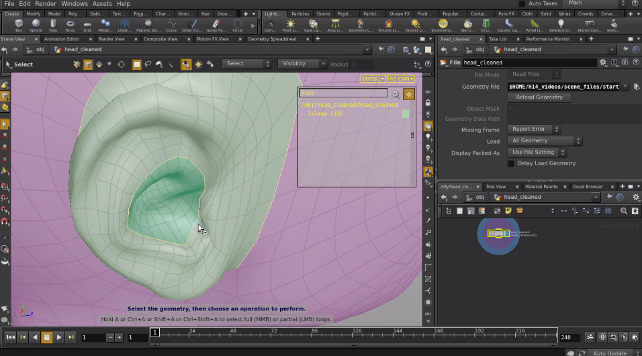This screenshot has height=356, width=642.
Task: Click the Camera shelf tool
Action: point(270,26)
